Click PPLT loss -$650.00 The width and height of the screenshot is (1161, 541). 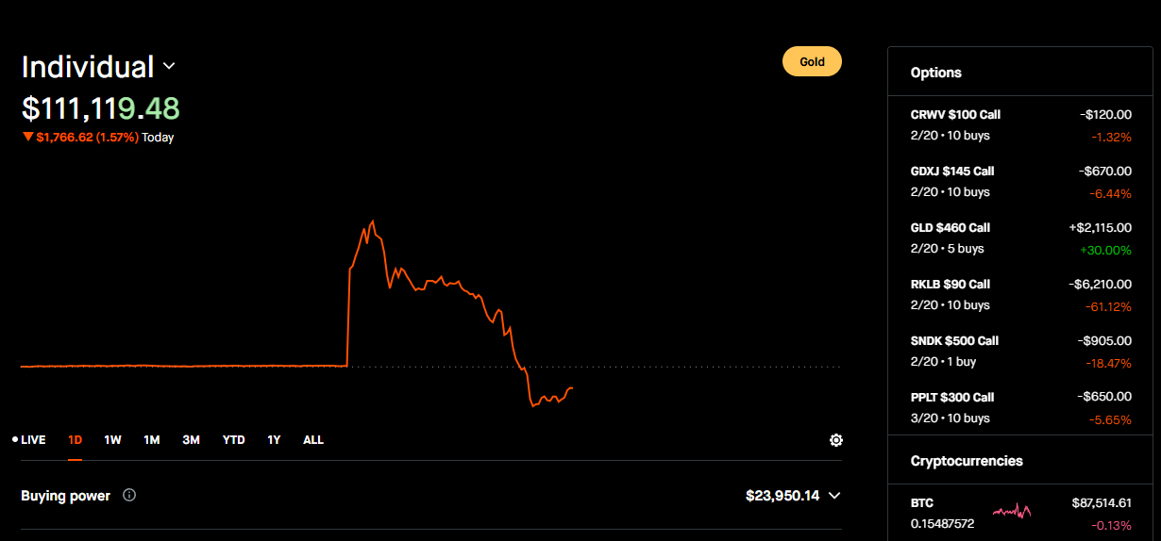1105,398
